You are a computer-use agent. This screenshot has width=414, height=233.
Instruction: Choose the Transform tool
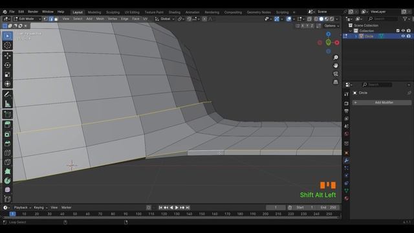click(x=7, y=84)
